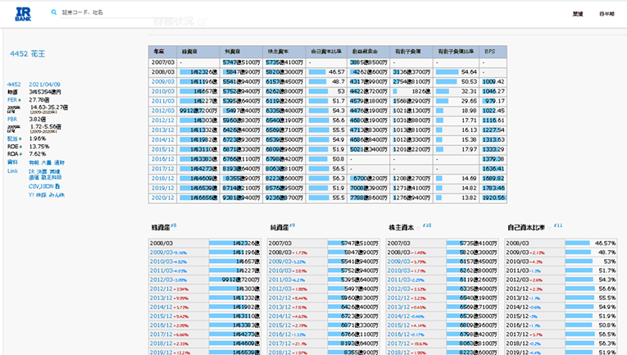
Task: Click the file icon after CSV,JSON
Action: 57,186
